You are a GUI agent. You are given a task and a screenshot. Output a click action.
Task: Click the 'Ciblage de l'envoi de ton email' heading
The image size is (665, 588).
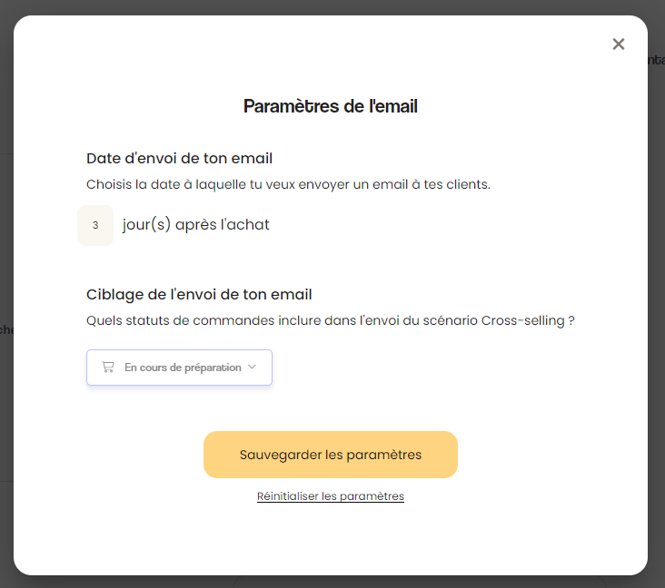[x=199, y=294]
